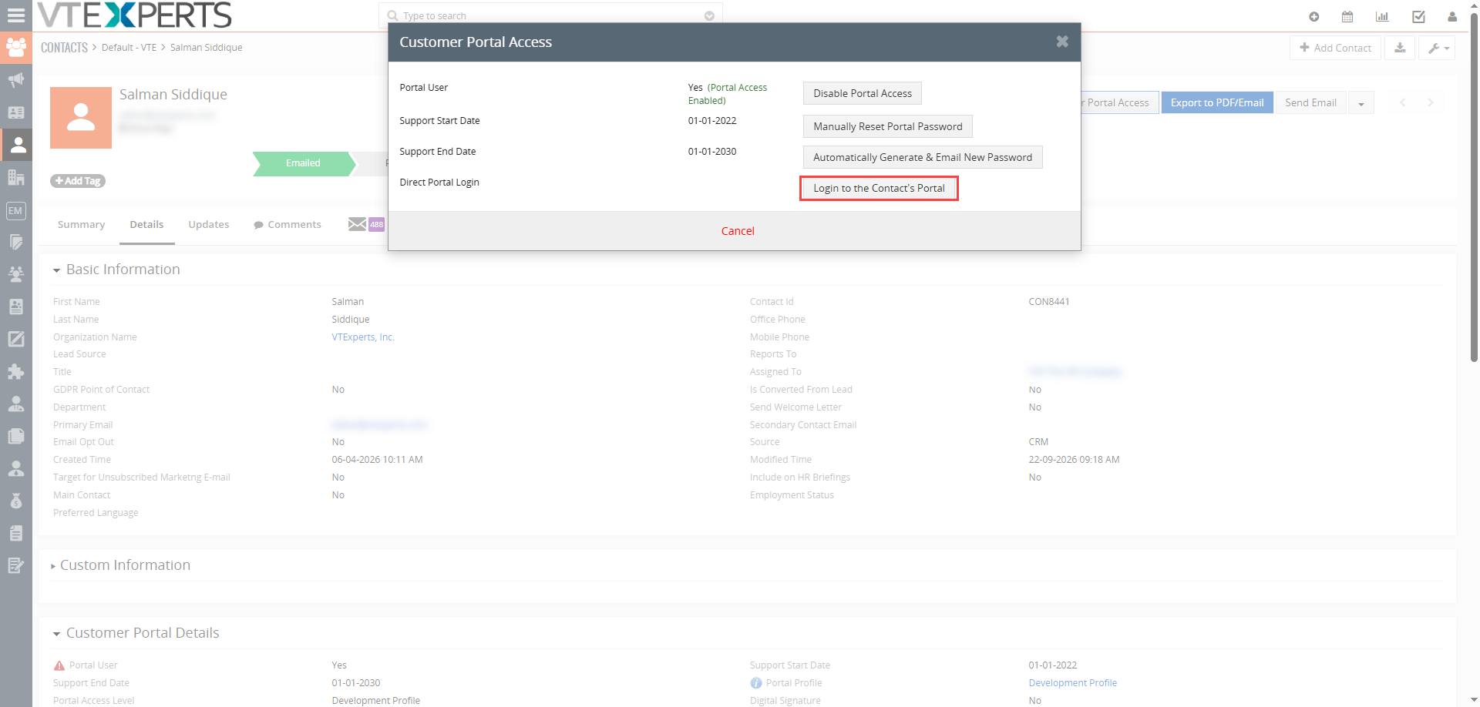Screen dimensions: 1480x707
Task: Collapse the Basic Information section
Action: (56, 270)
